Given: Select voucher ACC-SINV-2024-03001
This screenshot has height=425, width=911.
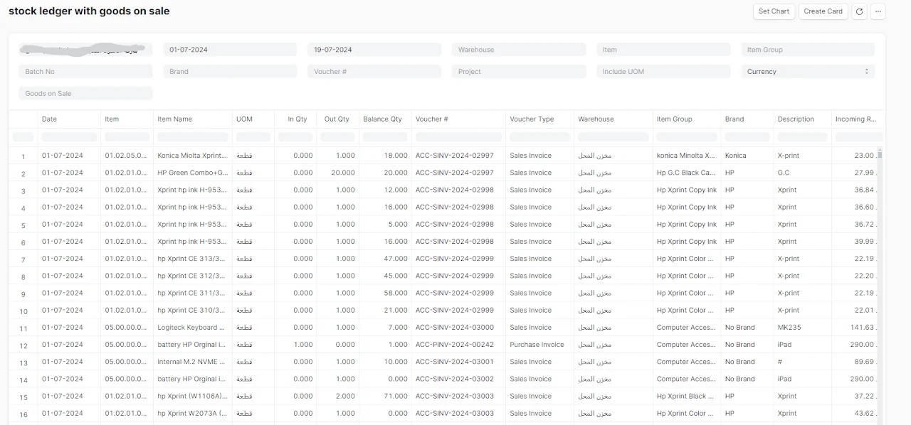Looking at the screenshot, I should point(454,362).
